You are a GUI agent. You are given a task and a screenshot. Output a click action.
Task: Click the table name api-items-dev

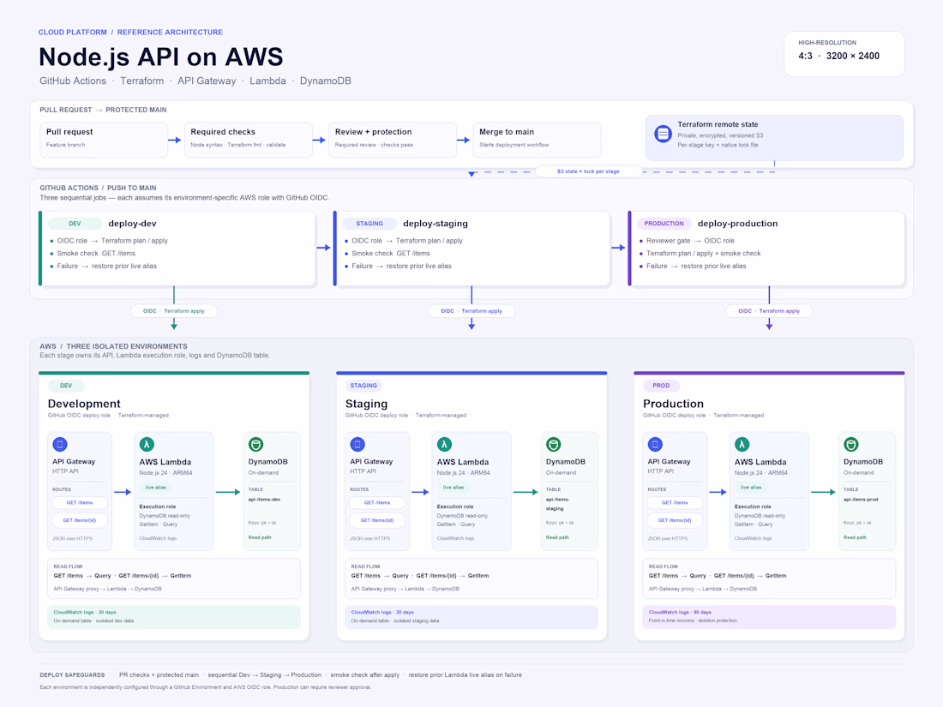tap(265, 500)
